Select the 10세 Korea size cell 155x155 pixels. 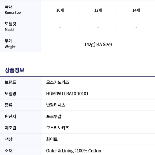(60, 10)
